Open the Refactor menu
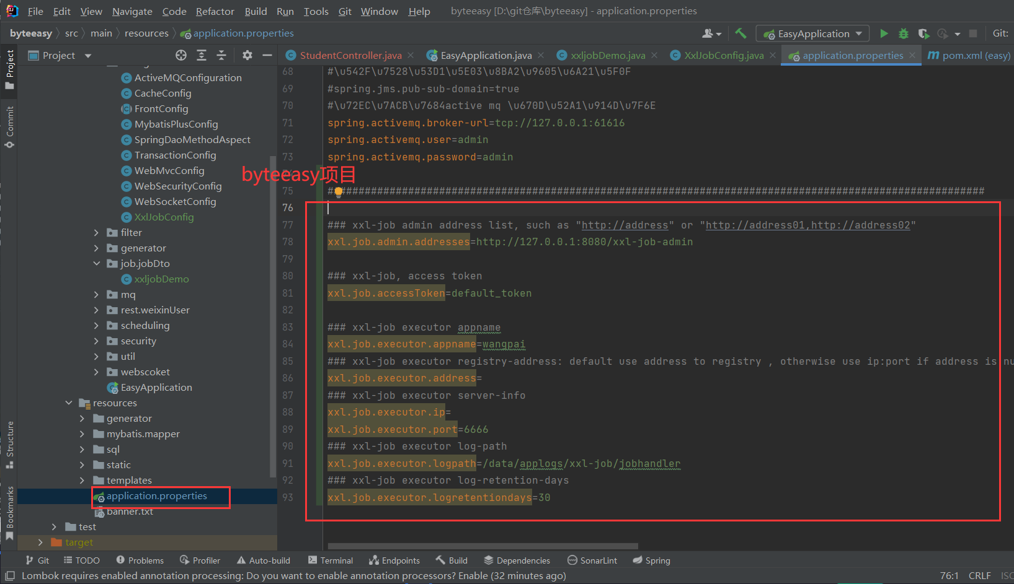Image resolution: width=1014 pixels, height=584 pixels. pyautogui.click(x=215, y=11)
